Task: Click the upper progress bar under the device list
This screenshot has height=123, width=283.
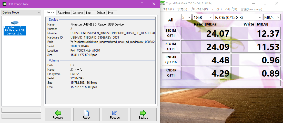Action: (21, 110)
